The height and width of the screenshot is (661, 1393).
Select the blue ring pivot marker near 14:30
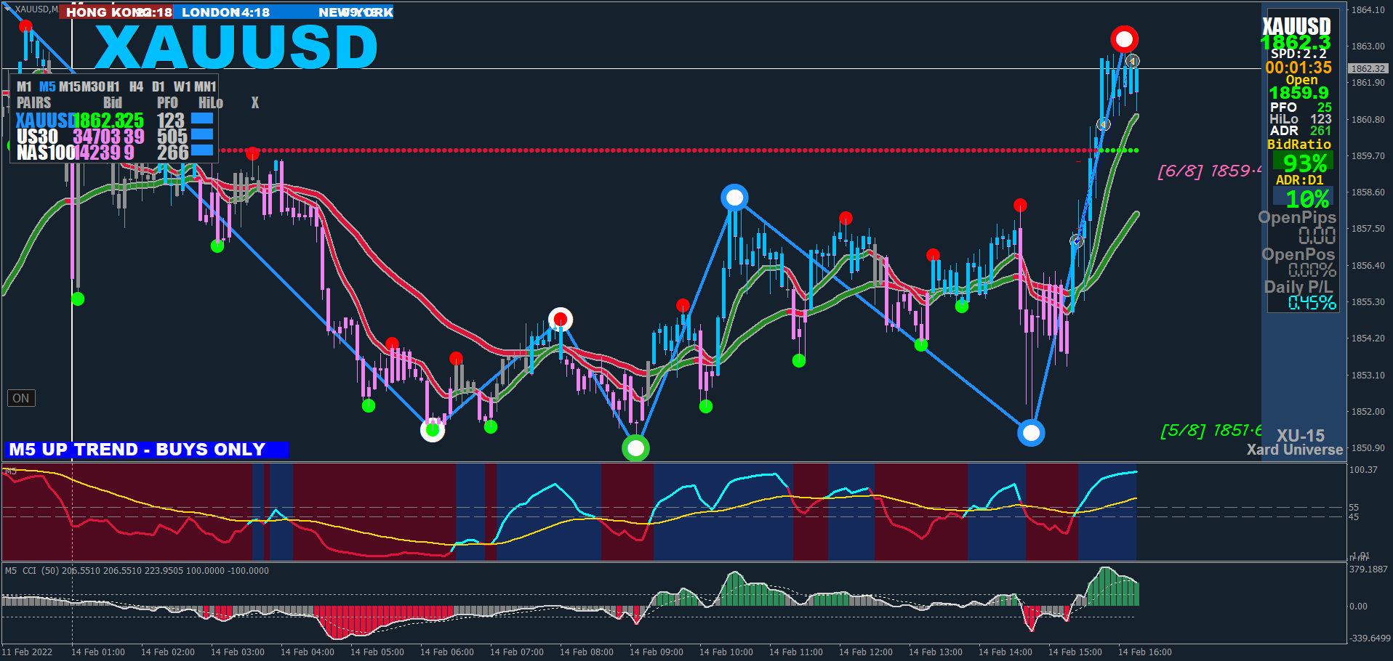pyautogui.click(x=1031, y=434)
